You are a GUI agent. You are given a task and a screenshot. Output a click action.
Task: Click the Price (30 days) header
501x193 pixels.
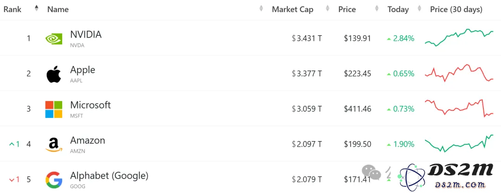pos(456,10)
